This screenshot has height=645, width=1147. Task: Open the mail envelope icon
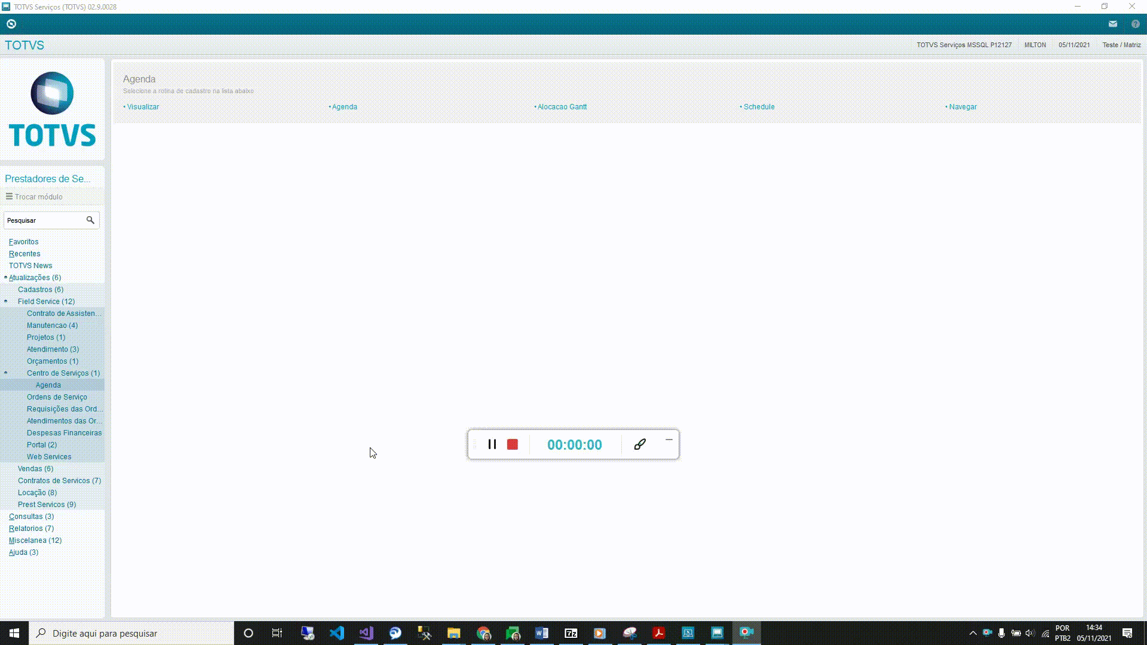click(1112, 24)
